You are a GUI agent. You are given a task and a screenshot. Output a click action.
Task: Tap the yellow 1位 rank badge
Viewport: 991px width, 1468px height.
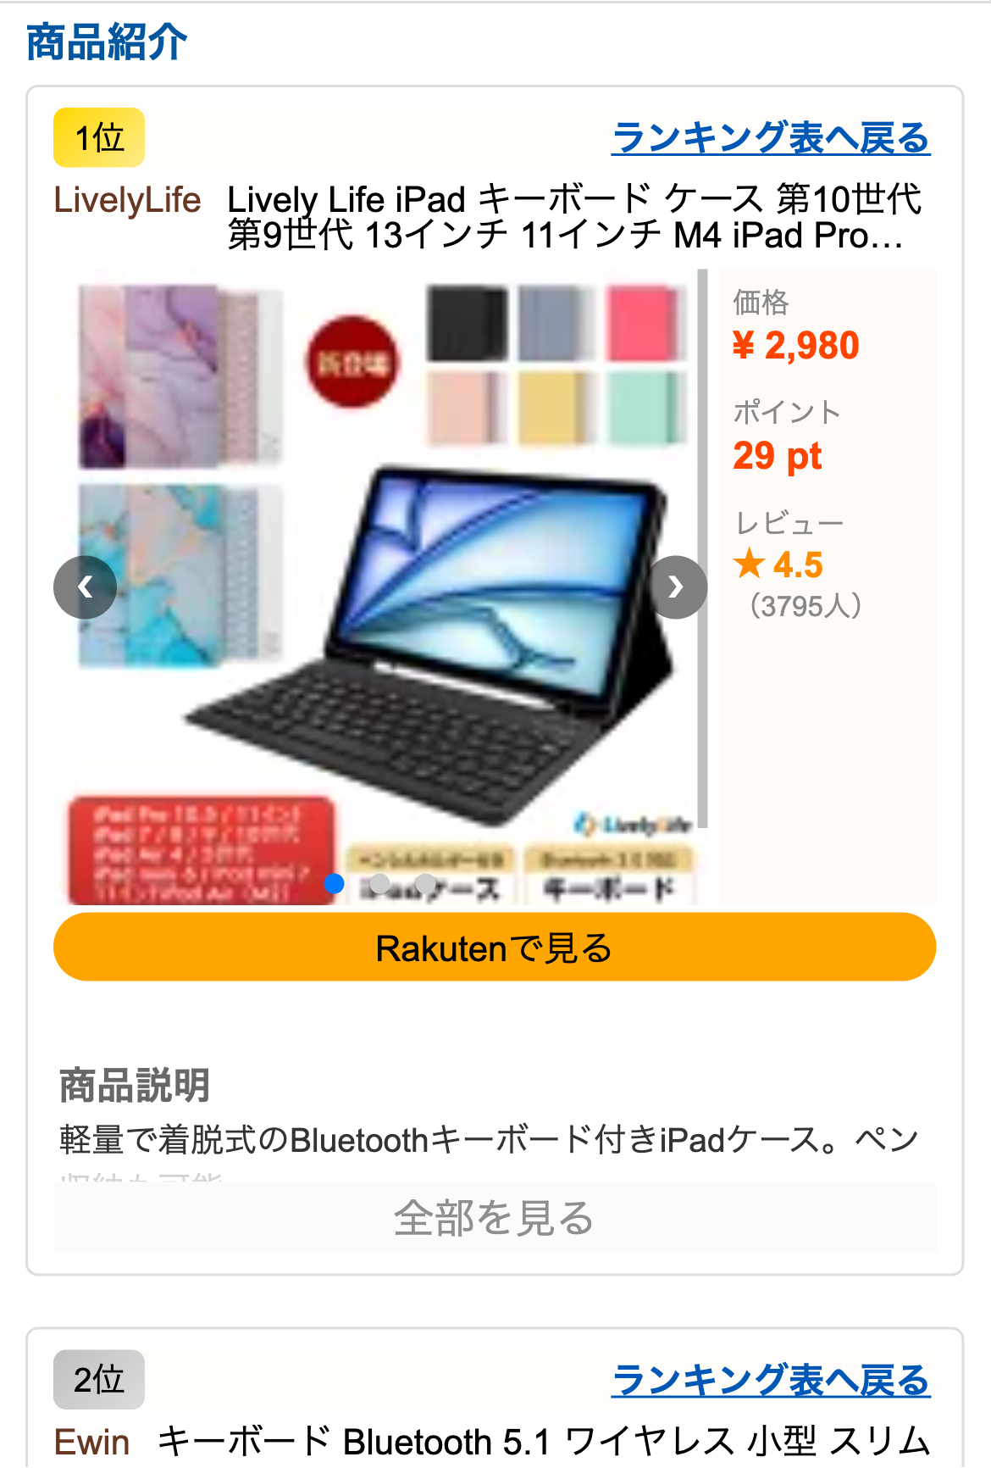tap(99, 137)
